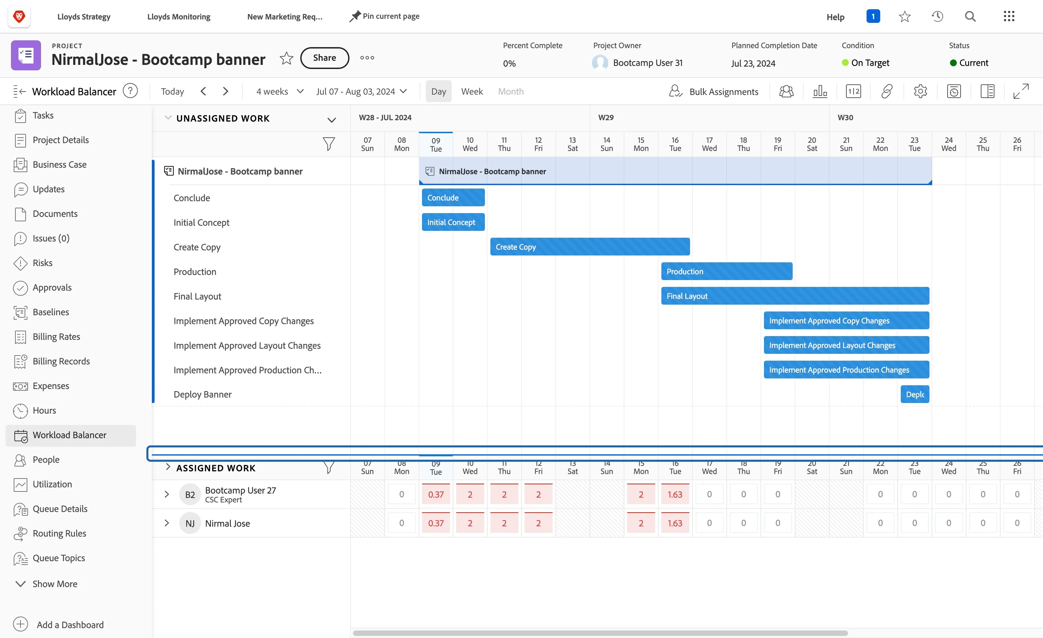The image size is (1043, 638).
Task: Filter the assigned work list
Action: pos(329,468)
